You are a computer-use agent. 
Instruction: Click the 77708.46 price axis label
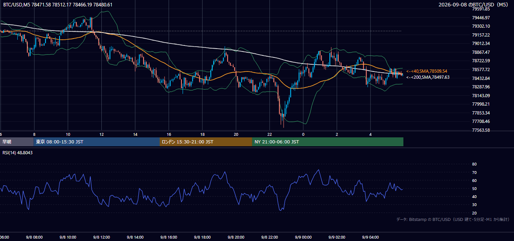(x=481, y=121)
